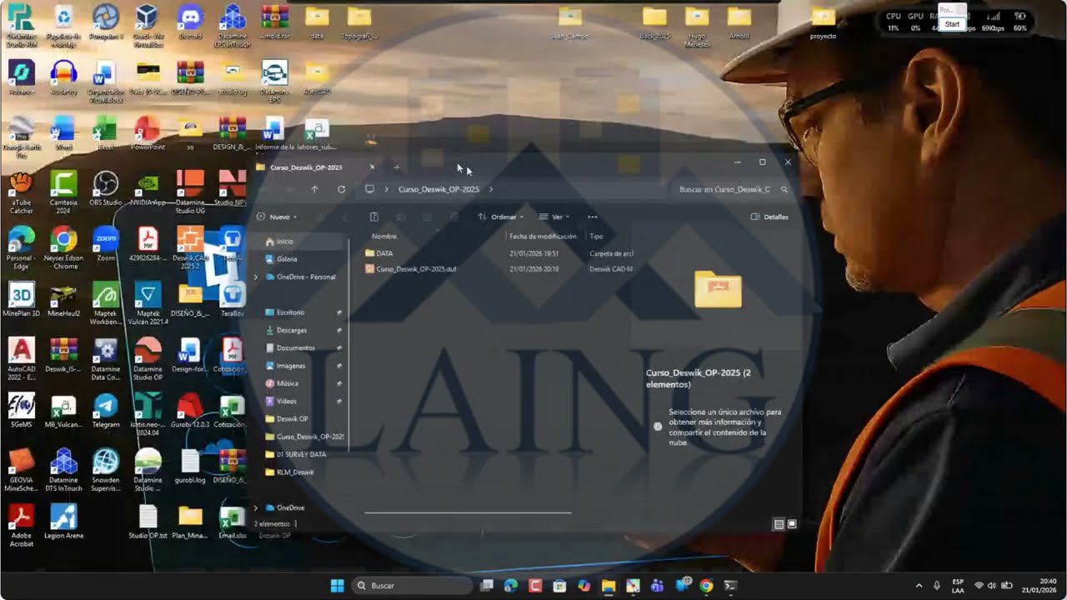This screenshot has width=1067, height=600.
Task: Switch to details list view layout
Action: [x=779, y=524]
